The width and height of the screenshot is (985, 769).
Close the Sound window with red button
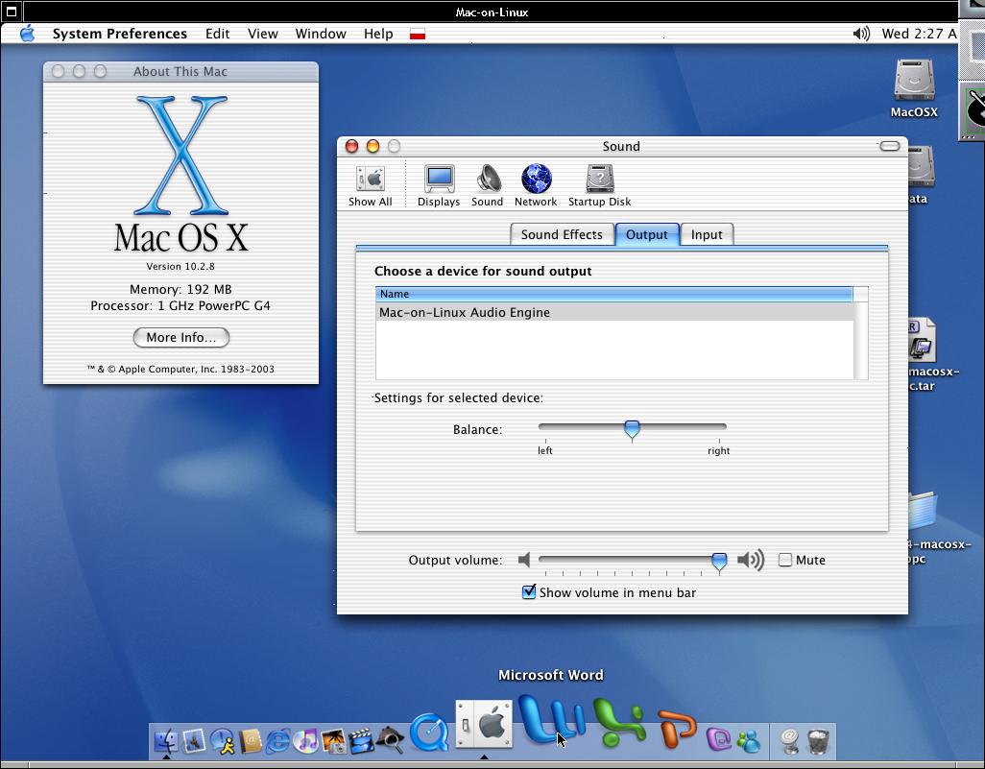click(x=351, y=146)
